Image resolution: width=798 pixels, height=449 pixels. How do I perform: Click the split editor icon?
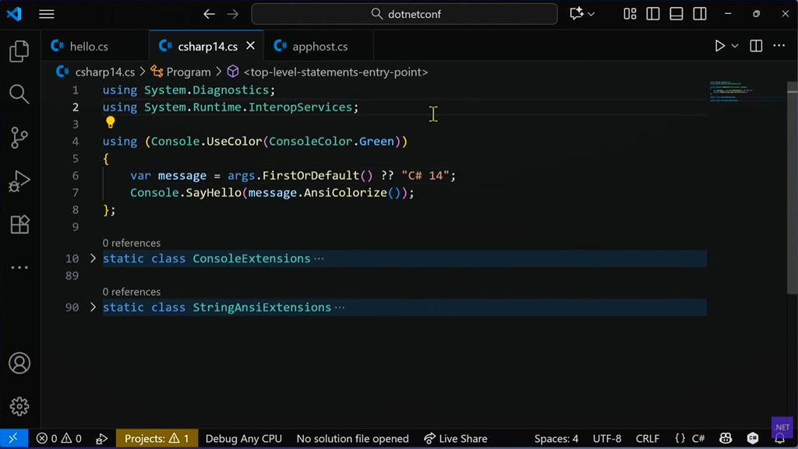click(755, 46)
